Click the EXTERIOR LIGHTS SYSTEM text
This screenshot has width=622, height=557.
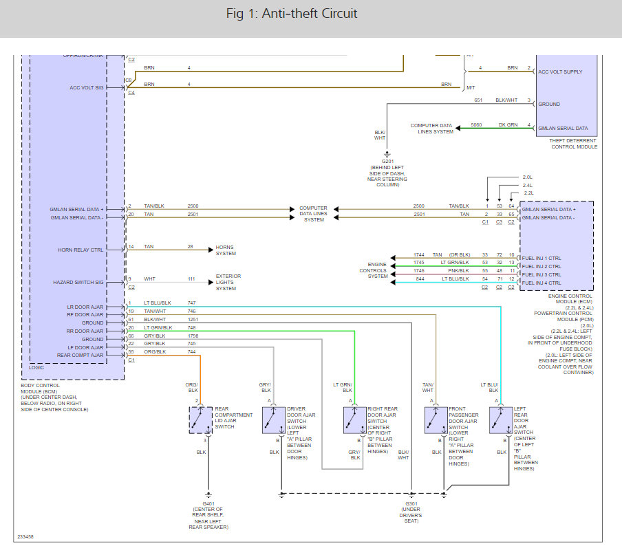[x=228, y=282]
